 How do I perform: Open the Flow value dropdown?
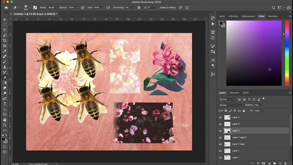pyautogui.click(x=102, y=8)
